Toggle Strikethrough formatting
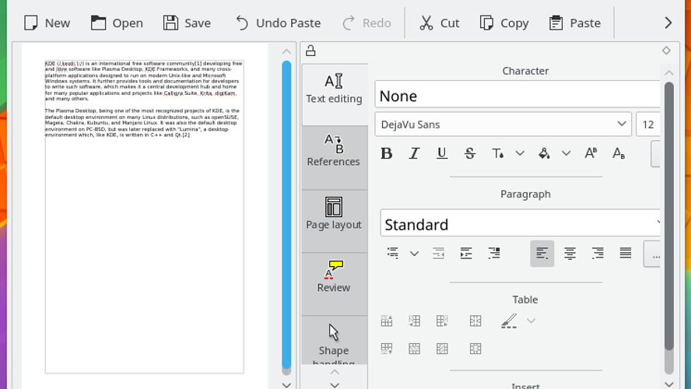 470,153
